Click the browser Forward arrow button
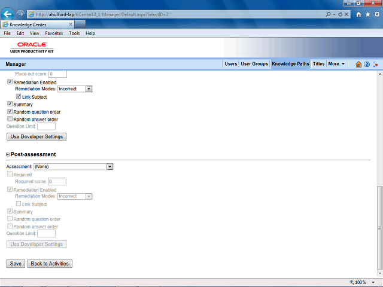 [20, 14]
